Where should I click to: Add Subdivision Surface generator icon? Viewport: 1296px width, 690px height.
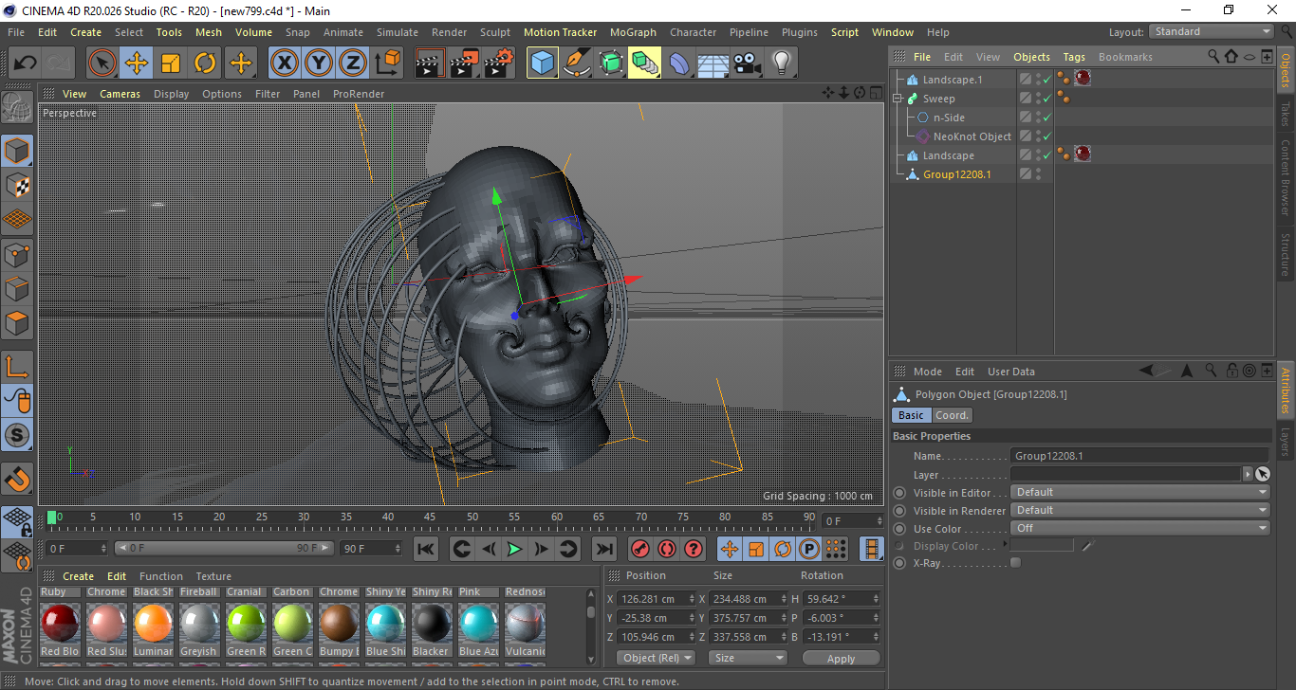[611, 64]
